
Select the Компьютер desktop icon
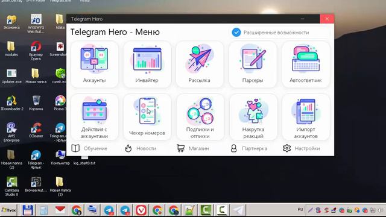[60, 157]
